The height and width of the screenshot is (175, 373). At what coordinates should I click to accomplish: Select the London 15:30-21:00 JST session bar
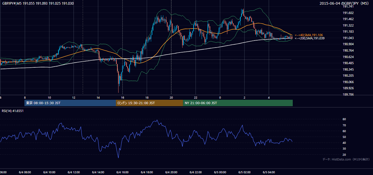[149, 103]
